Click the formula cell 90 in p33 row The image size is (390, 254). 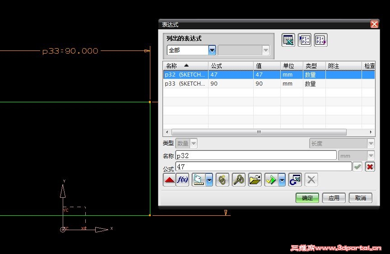tap(231, 84)
